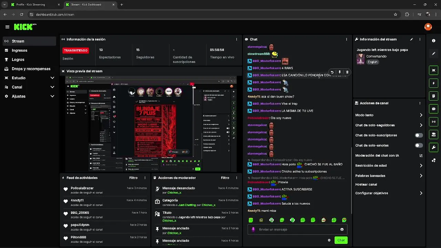
Task: Toggle Chat de solo-emotes switch
Action: 419,145
